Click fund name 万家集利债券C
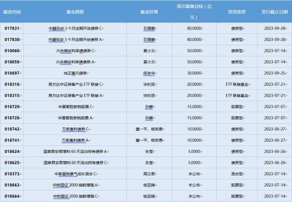The height and width of the screenshot is (202, 292). 75,129
